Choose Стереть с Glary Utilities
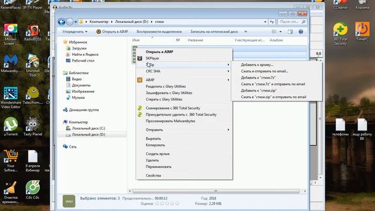The height and width of the screenshot is (211, 375). pos(184,99)
